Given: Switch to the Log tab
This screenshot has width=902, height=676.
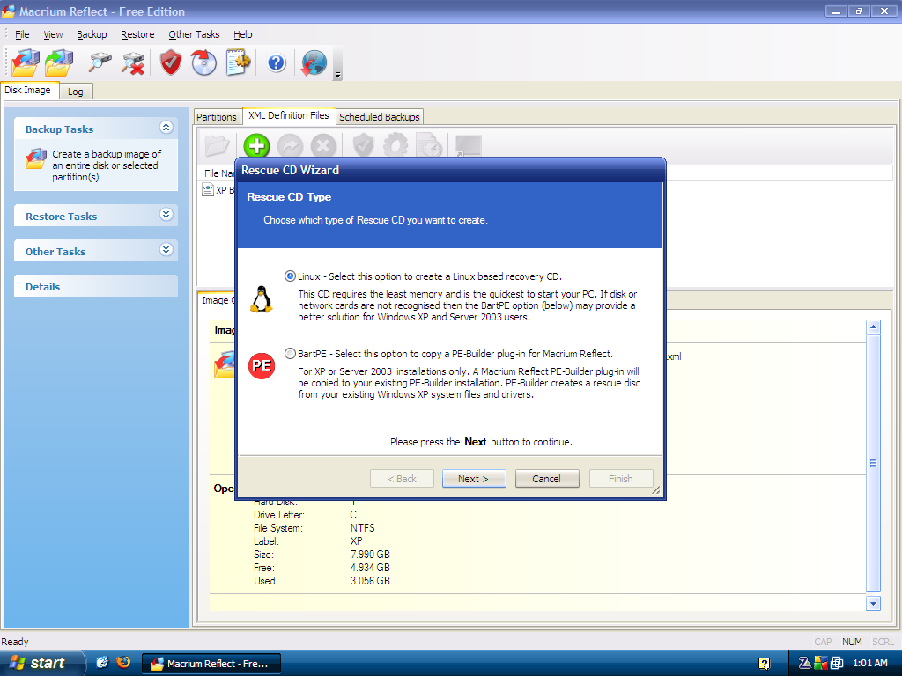Looking at the screenshot, I should pyautogui.click(x=76, y=92).
